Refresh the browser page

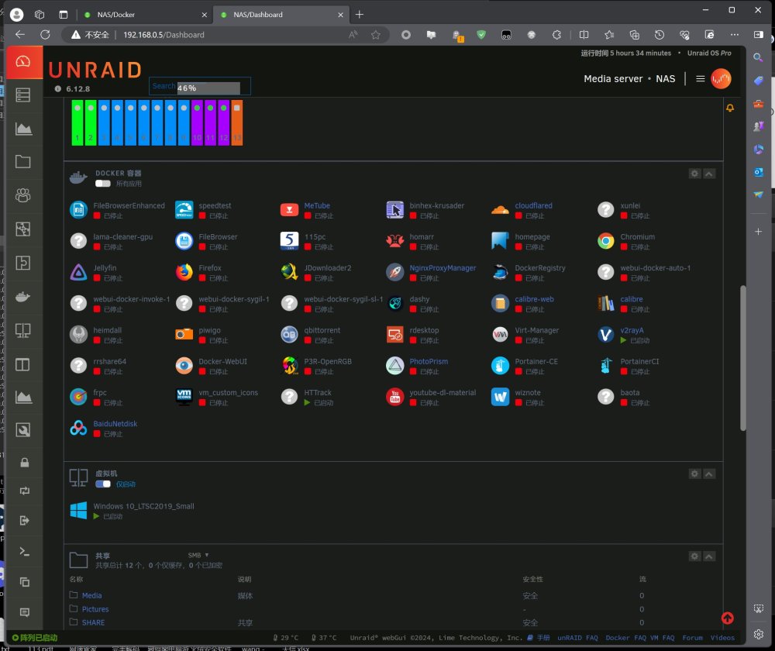click(45, 35)
